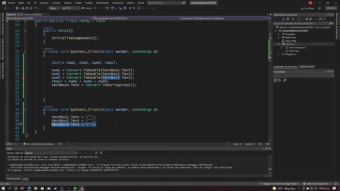Switch to Cambios de GIT tab

(x=307, y=67)
